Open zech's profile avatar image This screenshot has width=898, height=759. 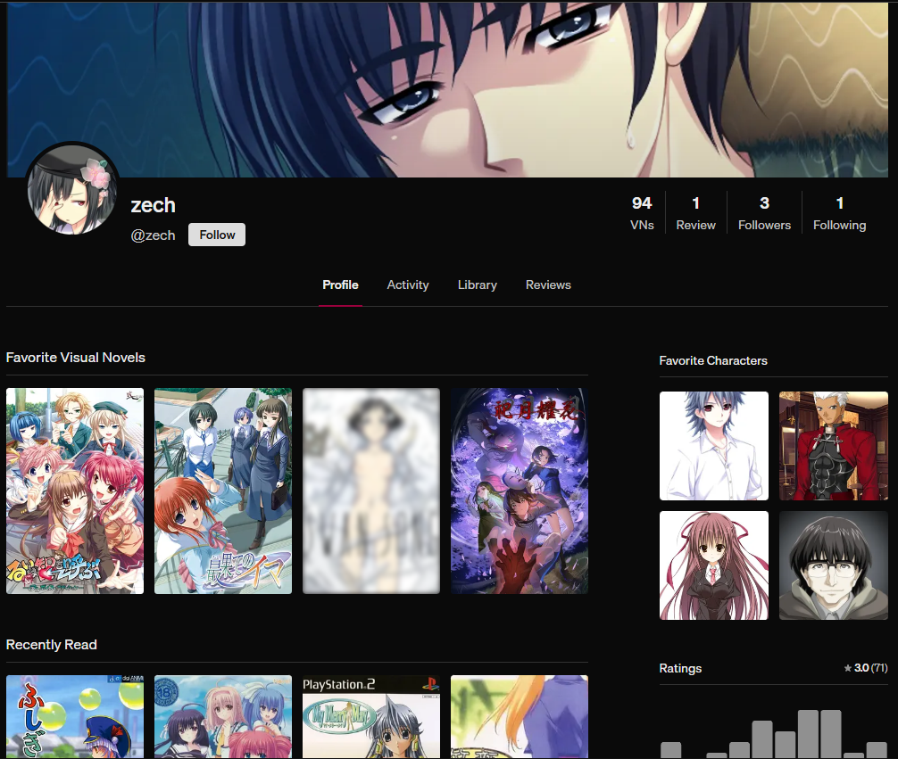(x=72, y=189)
